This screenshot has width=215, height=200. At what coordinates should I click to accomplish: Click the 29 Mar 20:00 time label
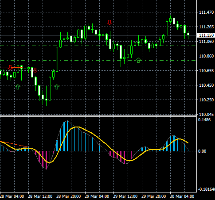pyautogui.click(x=154, y=196)
